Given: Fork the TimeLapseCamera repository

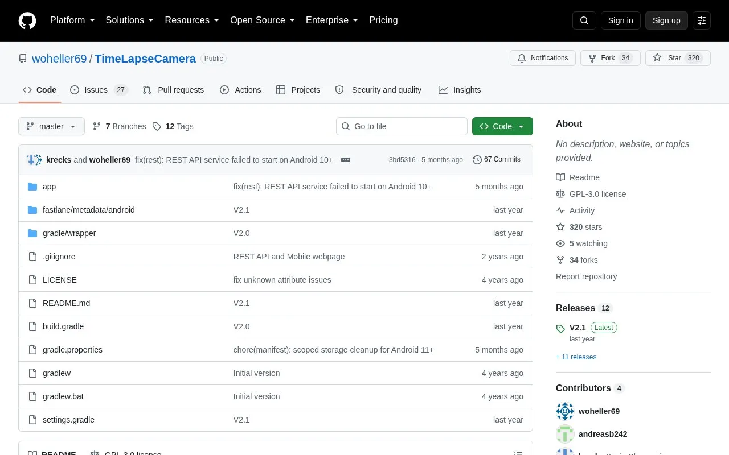Looking at the screenshot, I should 611,58.
